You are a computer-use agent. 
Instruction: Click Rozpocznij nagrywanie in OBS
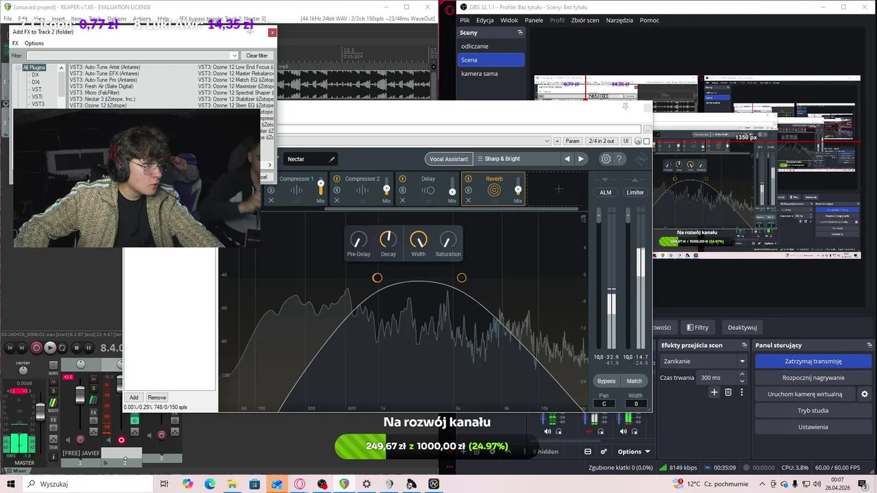click(x=813, y=378)
